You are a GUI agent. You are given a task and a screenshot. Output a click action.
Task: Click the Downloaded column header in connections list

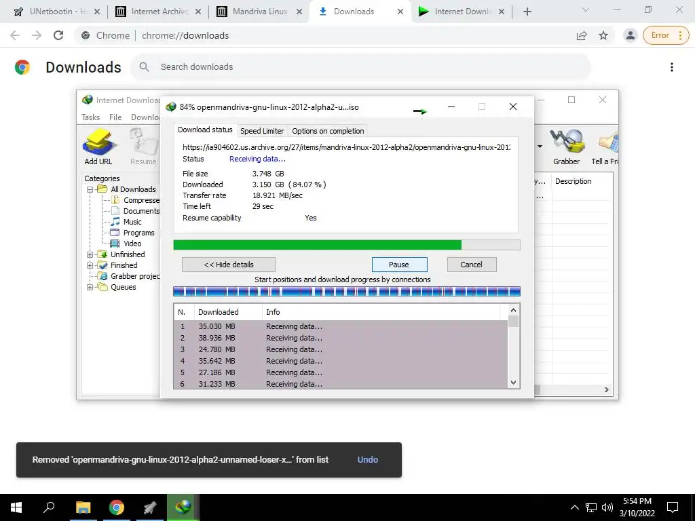coord(228,312)
